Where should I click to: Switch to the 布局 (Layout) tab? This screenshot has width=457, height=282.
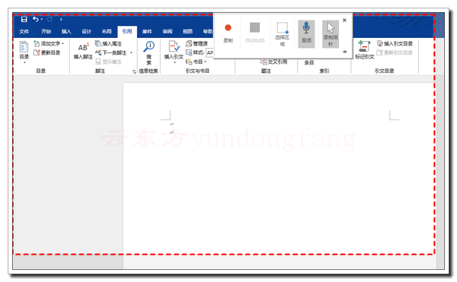[x=107, y=31]
